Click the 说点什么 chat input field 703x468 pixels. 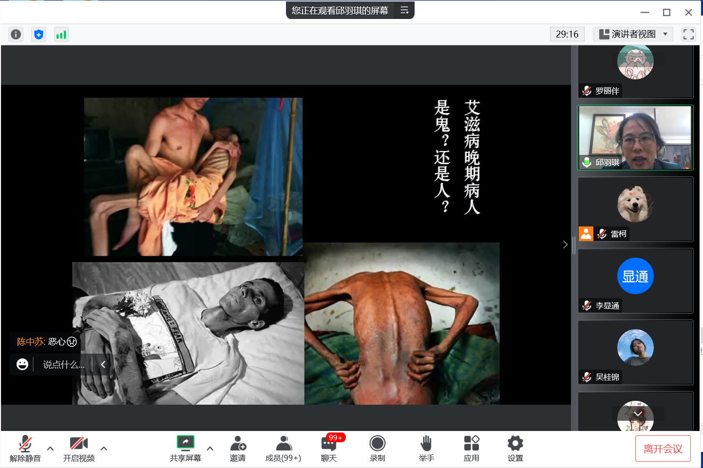(x=63, y=365)
